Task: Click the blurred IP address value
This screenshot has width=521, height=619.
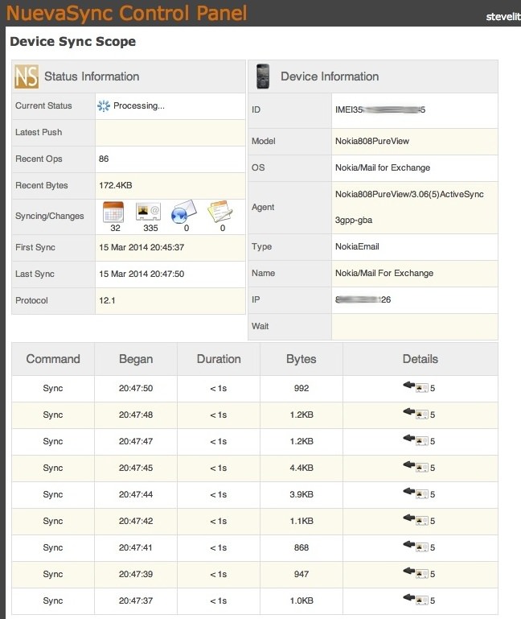Action: click(363, 299)
